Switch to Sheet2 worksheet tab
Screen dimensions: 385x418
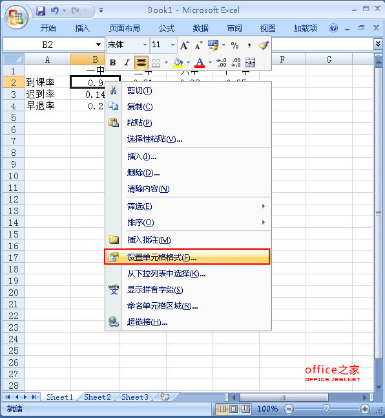[x=98, y=397]
